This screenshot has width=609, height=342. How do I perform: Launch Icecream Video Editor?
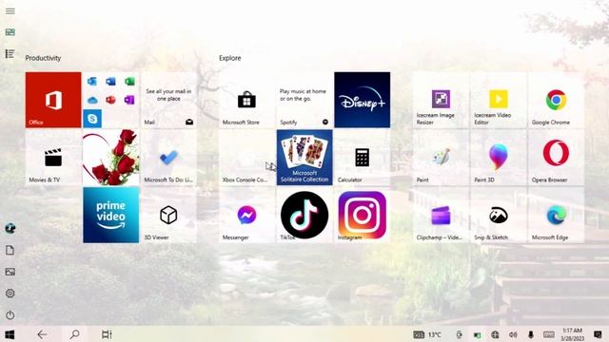point(499,100)
